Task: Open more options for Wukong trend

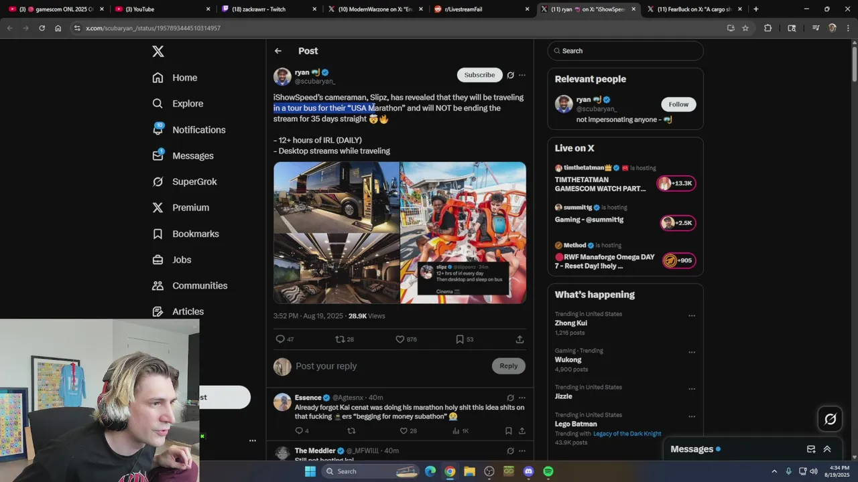Action: (x=692, y=352)
